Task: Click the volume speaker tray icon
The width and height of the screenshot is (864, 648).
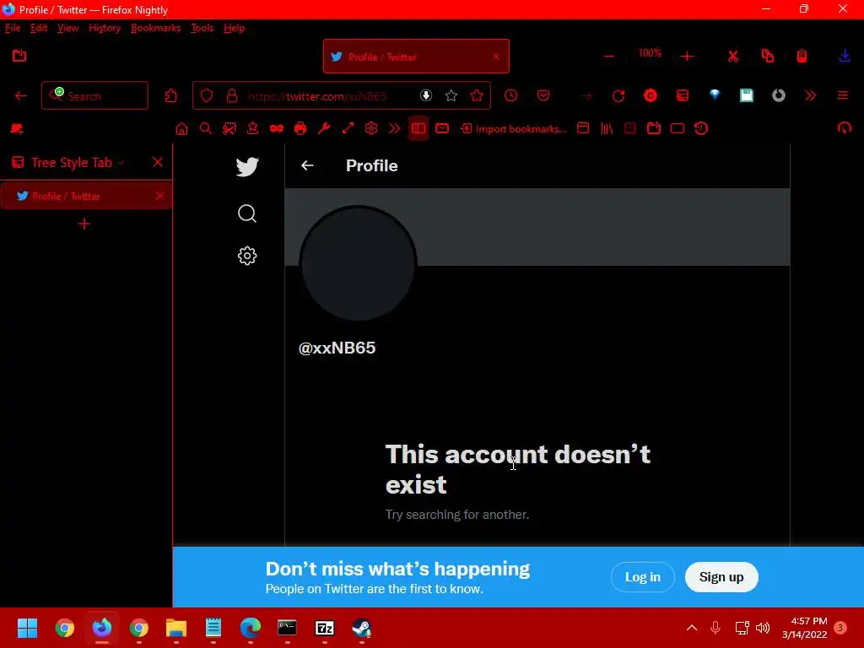Action: (x=763, y=628)
